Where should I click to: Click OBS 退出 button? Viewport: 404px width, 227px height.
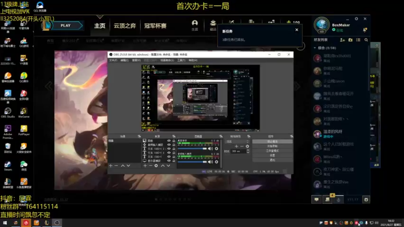pos(272,160)
